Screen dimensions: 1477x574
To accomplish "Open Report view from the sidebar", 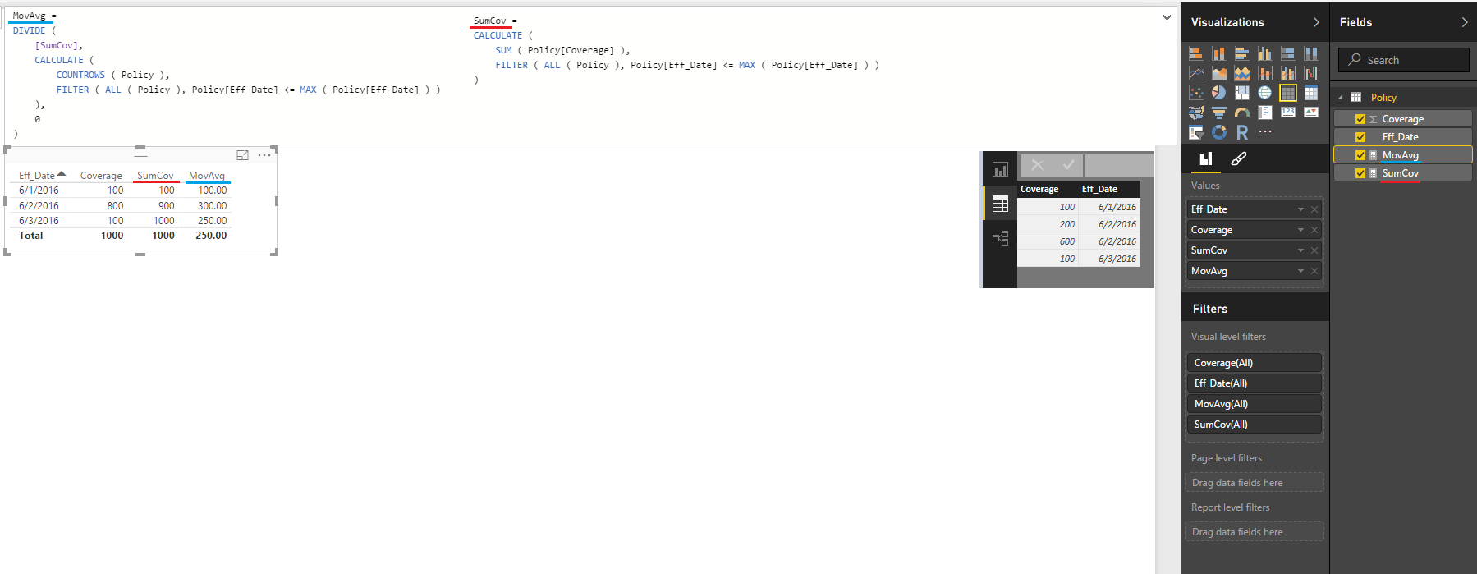I will coord(1000,170).
